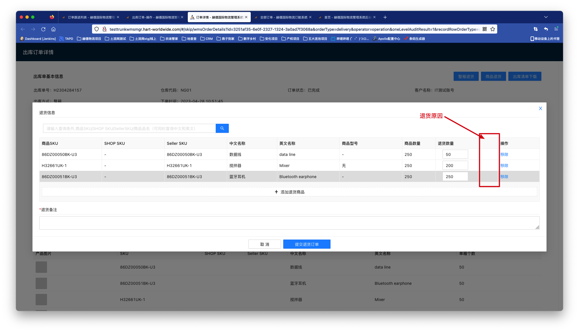The height and width of the screenshot is (332, 579).
Task: Click the 取消 button
Action: tap(264, 244)
